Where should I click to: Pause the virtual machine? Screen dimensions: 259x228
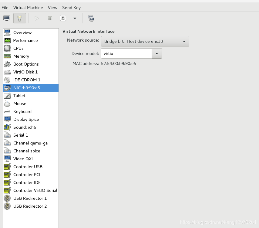[50, 18]
